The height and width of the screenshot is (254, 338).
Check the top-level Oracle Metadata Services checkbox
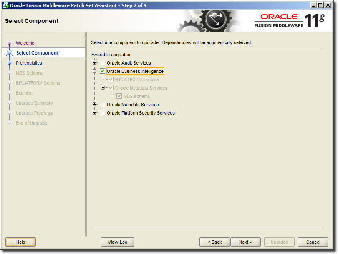pos(102,105)
